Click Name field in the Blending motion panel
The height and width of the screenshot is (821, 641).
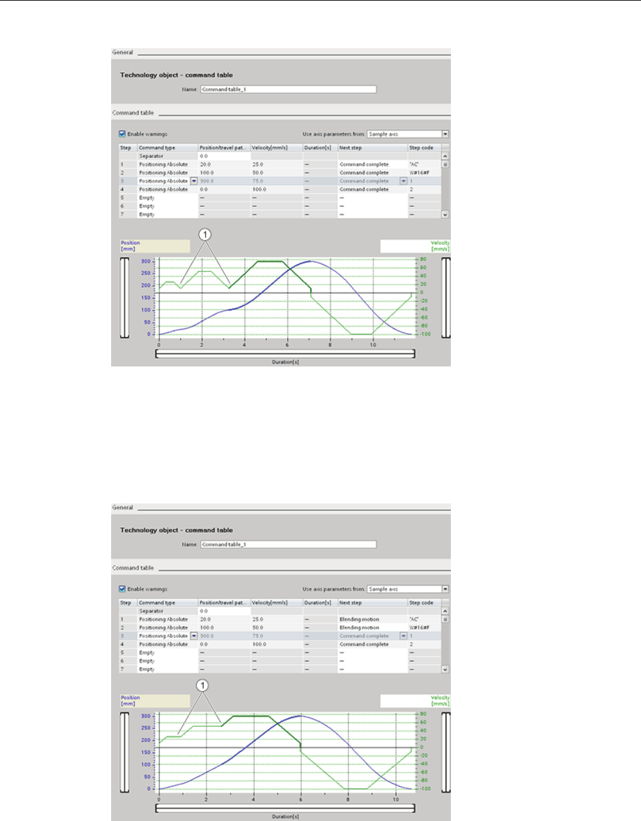[x=288, y=545]
